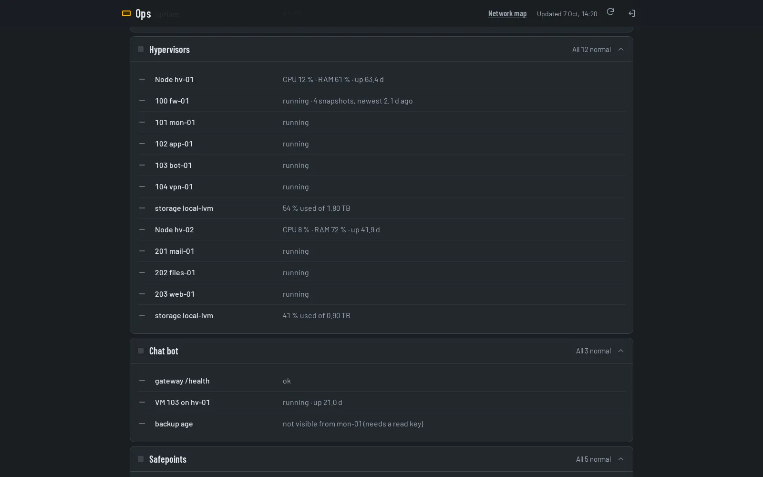Select the VM 103 on hv-01 row

click(x=381, y=402)
